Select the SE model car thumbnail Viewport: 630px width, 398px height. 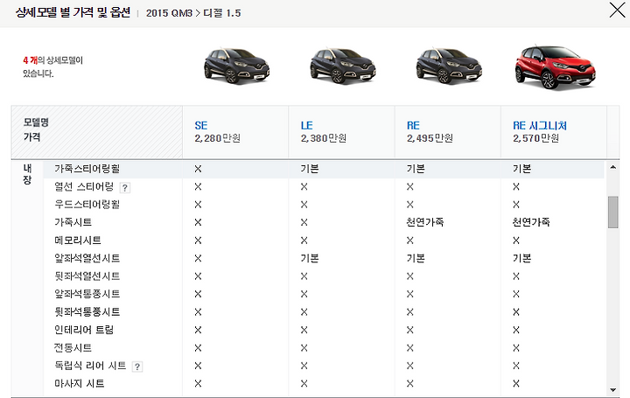coord(236,66)
